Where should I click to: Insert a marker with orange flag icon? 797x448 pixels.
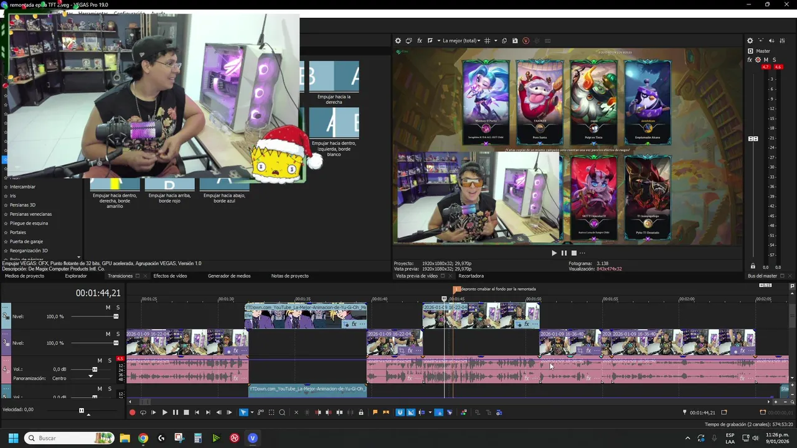pos(375,412)
